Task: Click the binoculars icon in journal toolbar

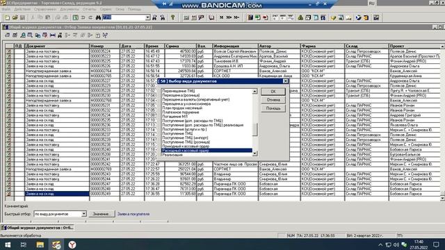Action: click(x=60, y=35)
